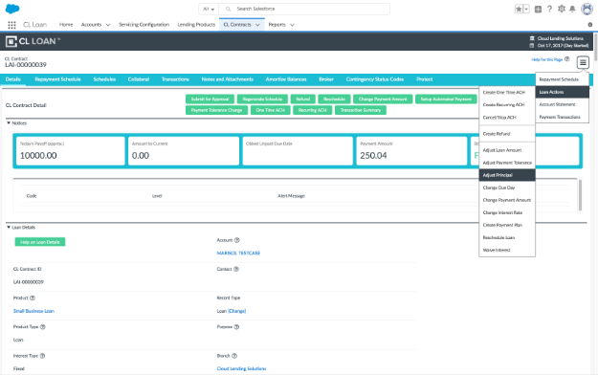Open the Setup gear icon
Screen dimensions: 598x375
click(x=561, y=9)
